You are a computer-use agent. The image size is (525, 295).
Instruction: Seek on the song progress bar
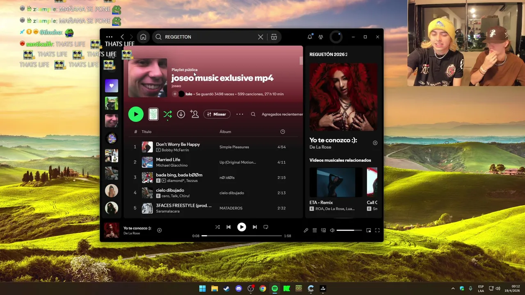coord(242,236)
